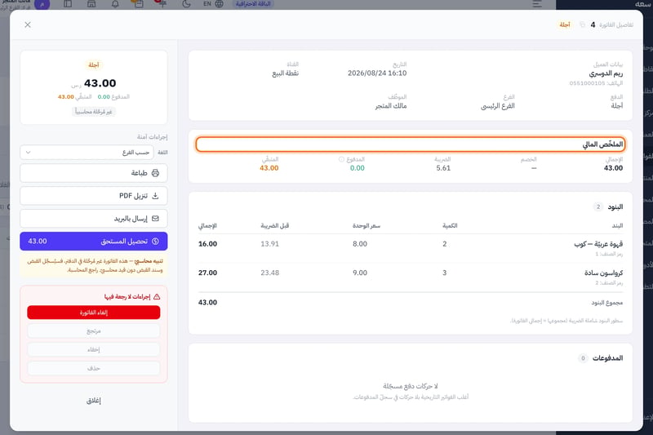Click the إغلاق close link
This screenshot has width=653, height=435.
tap(94, 401)
